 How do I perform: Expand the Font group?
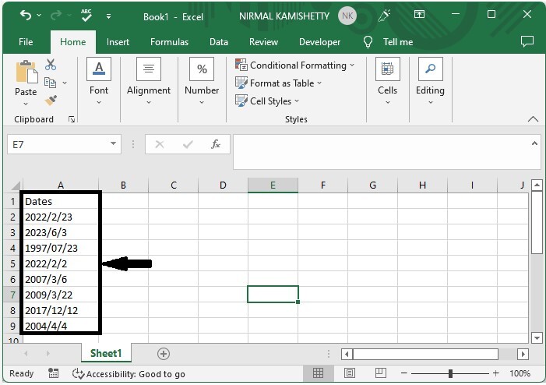[x=99, y=82]
